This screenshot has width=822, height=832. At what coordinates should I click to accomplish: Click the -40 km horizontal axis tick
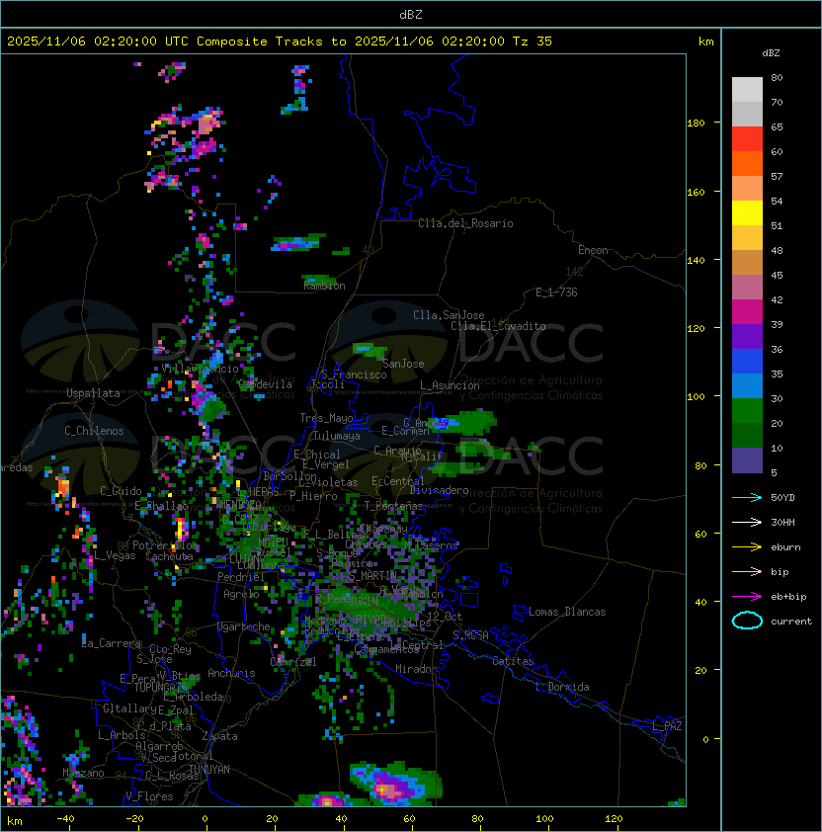click(65, 819)
